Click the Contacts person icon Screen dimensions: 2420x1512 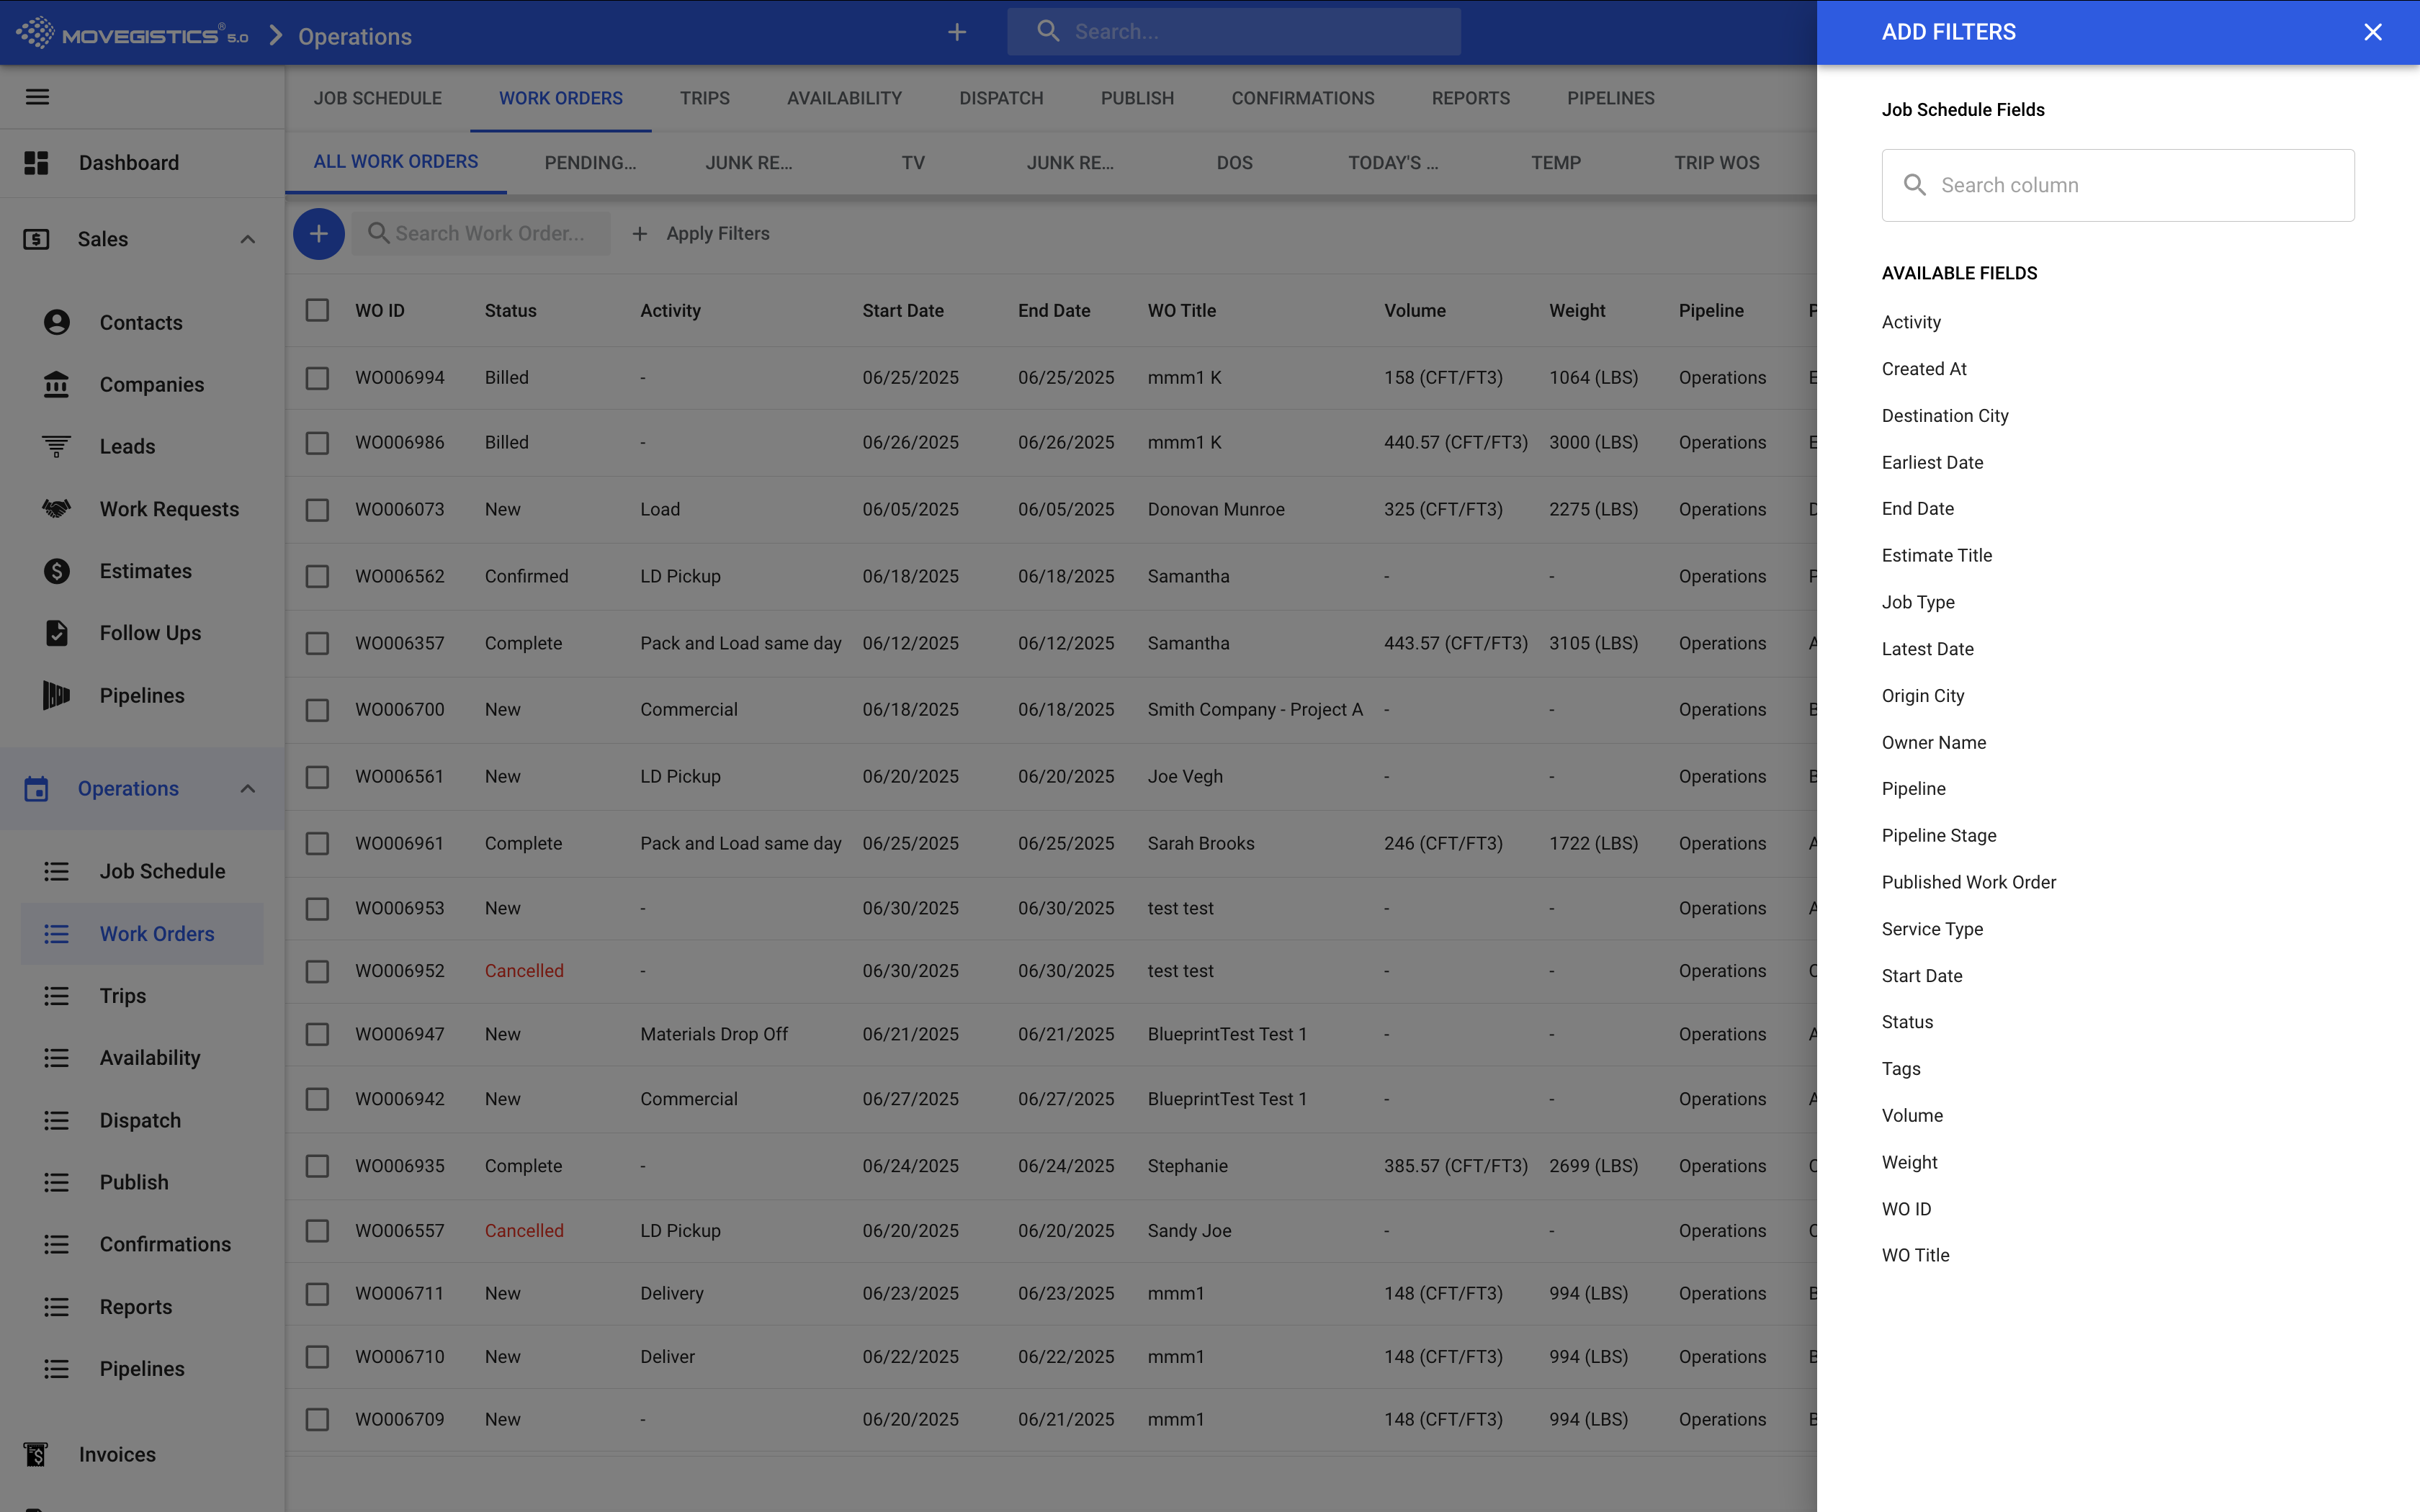pyautogui.click(x=57, y=322)
